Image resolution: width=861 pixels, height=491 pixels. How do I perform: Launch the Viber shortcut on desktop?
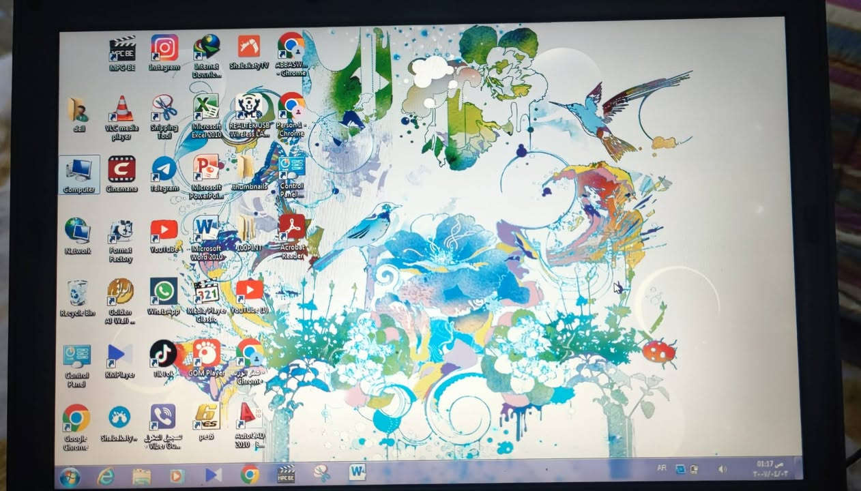(163, 426)
